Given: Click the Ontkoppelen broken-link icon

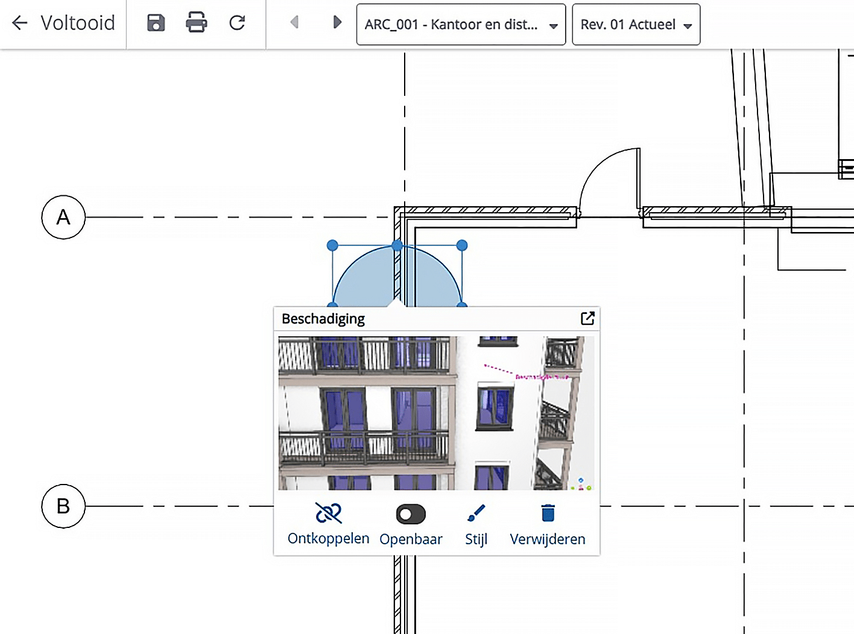Looking at the screenshot, I should [327, 513].
